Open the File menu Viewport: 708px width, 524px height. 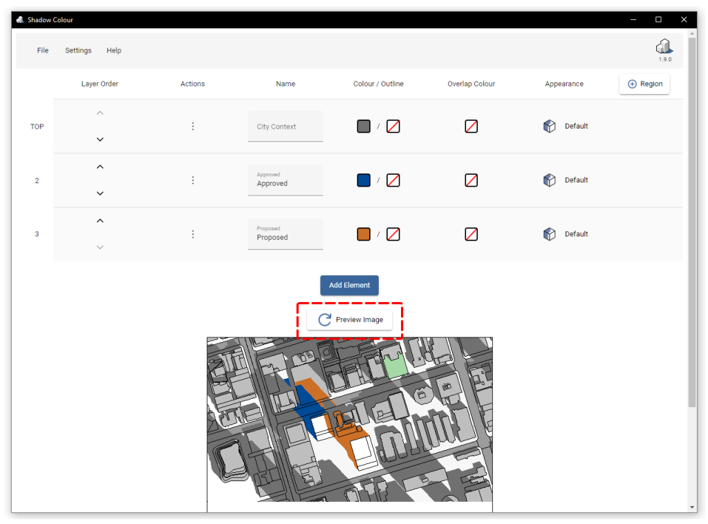[x=42, y=50]
